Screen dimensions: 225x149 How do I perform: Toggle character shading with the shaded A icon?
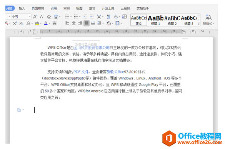click(55, 23)
